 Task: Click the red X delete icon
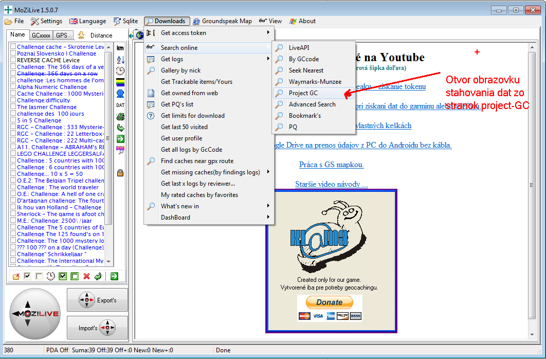point(86,276)
